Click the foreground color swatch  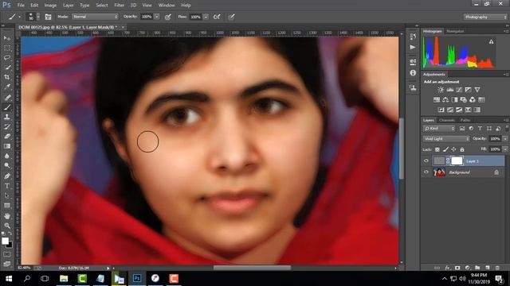pos(5,241)
